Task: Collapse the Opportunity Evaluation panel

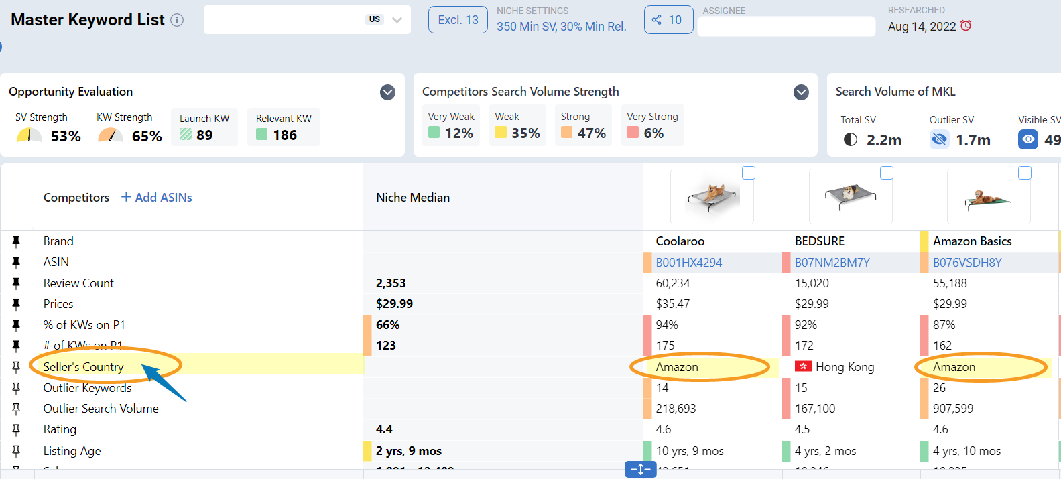Action: pos(387,92)
